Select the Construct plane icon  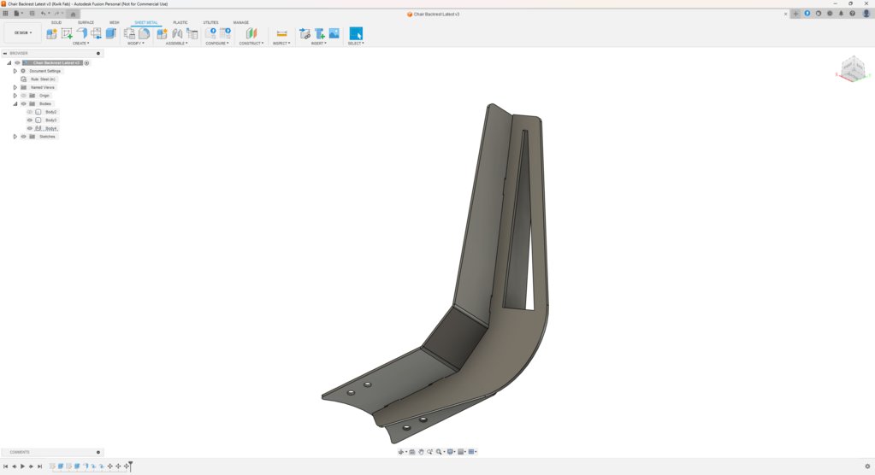coord(251,33)
